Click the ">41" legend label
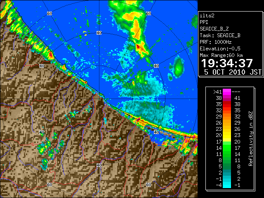The width and height of the screenshot is (264, 198). coord(217,92)
